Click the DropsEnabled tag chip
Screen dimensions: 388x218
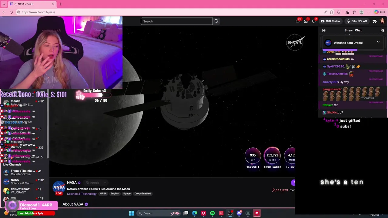click(143, 194)
